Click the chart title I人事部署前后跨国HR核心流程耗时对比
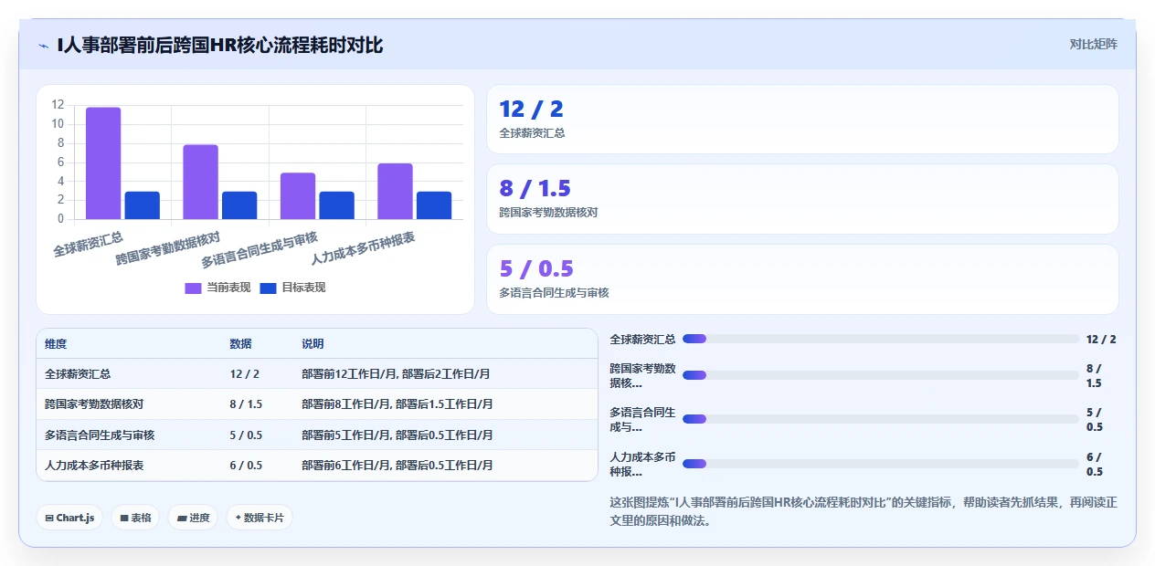 pyautogui.click(x=219, y=45)
